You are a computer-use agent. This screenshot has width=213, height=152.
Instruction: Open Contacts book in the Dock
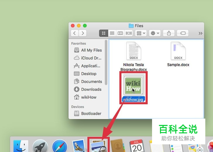118,146
